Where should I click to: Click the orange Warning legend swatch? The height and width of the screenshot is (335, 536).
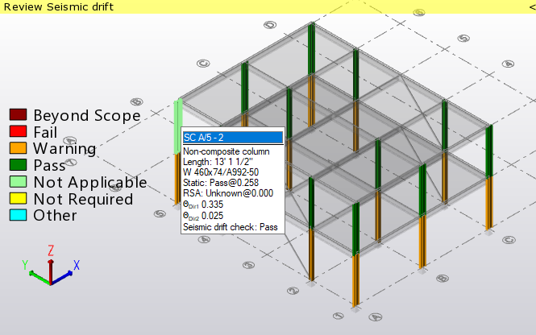tap(18, 149)
